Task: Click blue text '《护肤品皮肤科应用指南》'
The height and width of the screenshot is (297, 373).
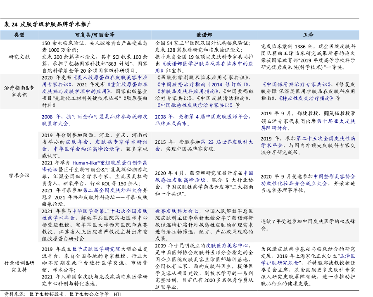Action: [188, 91]
